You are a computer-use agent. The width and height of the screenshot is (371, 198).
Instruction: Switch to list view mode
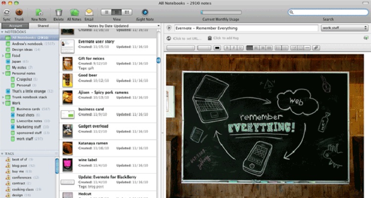106,12
